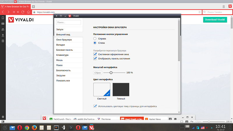Screen dimensions: 233x131
Task: Click the settings dialog scroll down arrow
Action: (179, 112)
